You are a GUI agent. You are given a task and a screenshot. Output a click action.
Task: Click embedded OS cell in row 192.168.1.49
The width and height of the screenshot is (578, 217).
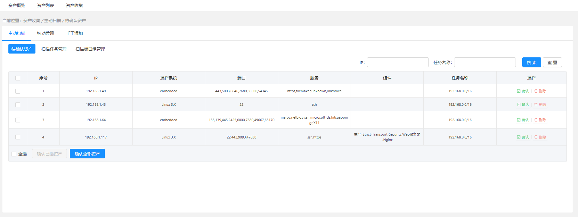pyautogui.click(x=169, y=91)
